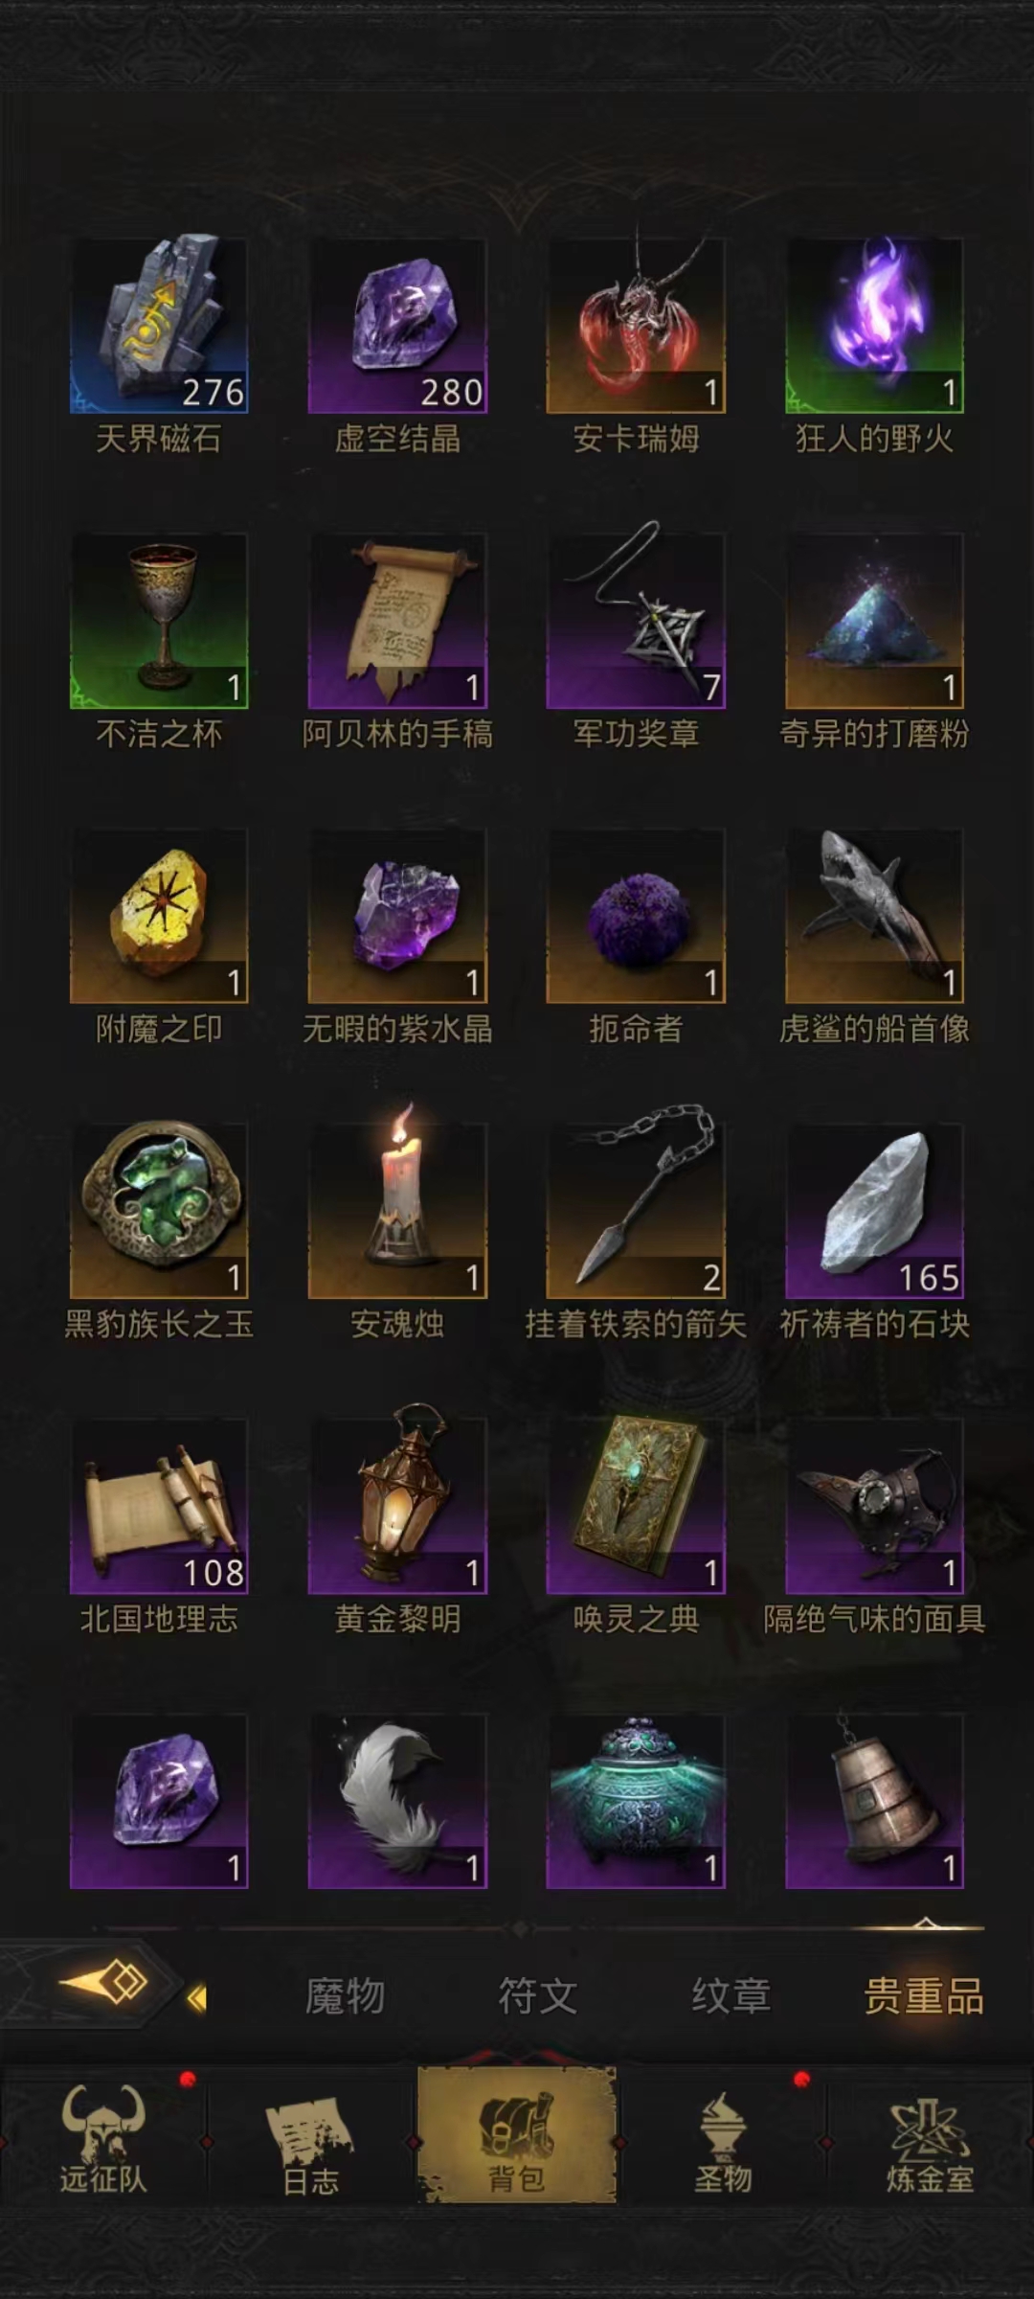
Task: Tap the 安魂烛 candle item
Action: tap(397, 1211)
